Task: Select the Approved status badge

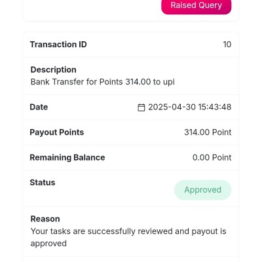Action: 202,190
